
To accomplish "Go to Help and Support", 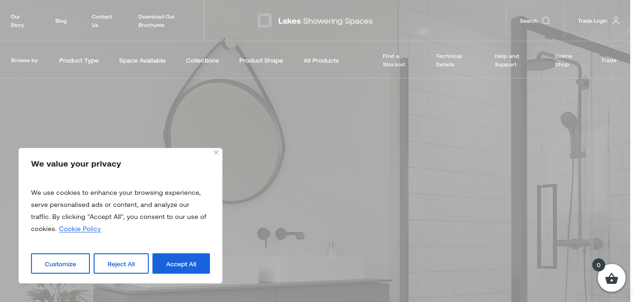I will (507, 60).
